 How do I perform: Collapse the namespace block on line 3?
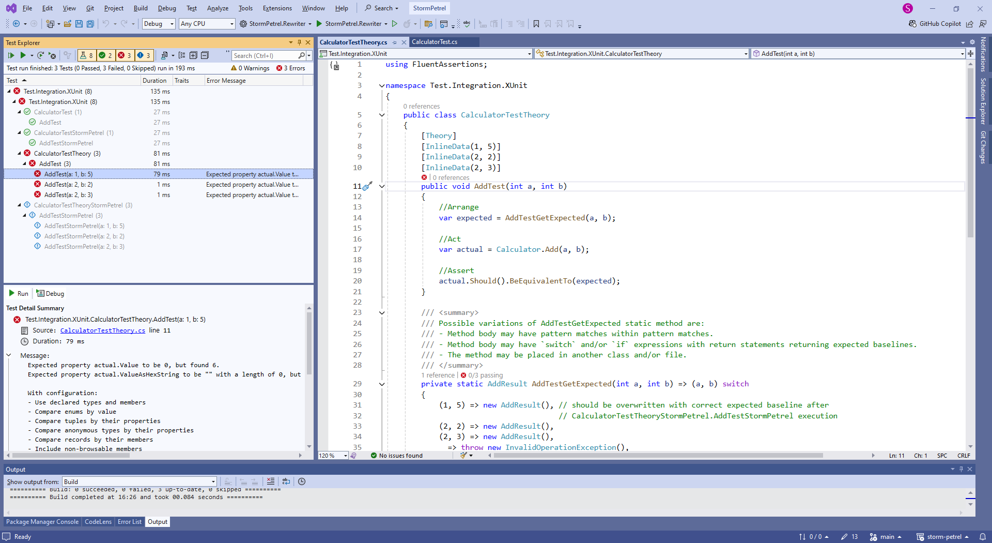tap(382, 86)
